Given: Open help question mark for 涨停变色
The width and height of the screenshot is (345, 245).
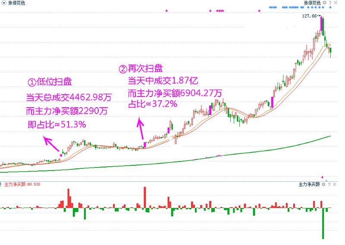Looking at the screenshot, I should 330,3.
